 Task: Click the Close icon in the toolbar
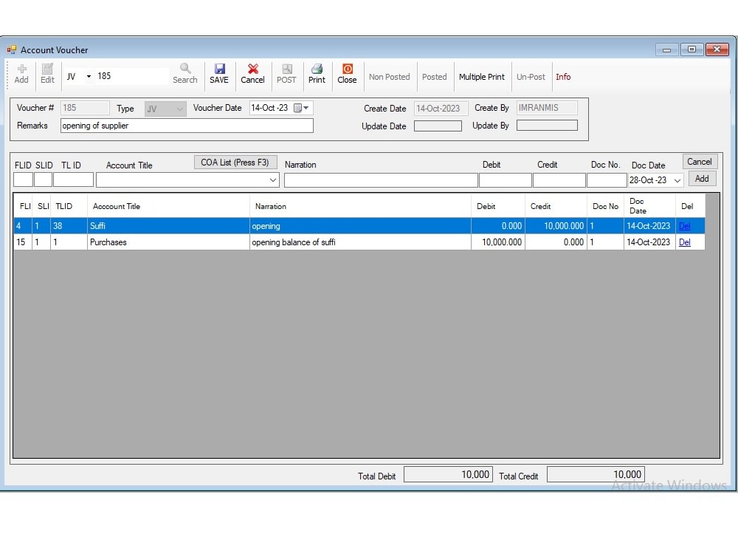click(x=347, y=74)
